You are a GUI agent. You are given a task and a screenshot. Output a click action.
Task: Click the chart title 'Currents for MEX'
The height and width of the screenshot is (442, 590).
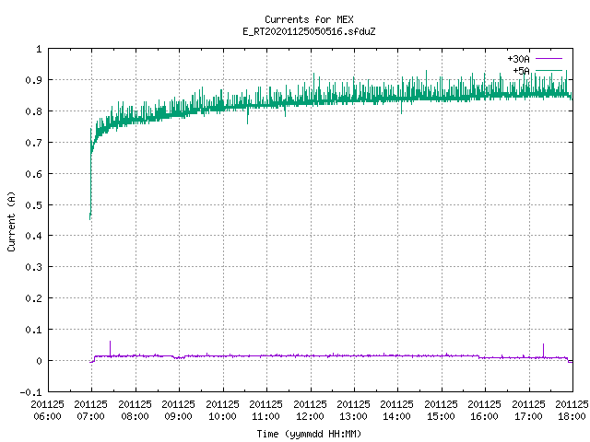click(x=309, y=19)
